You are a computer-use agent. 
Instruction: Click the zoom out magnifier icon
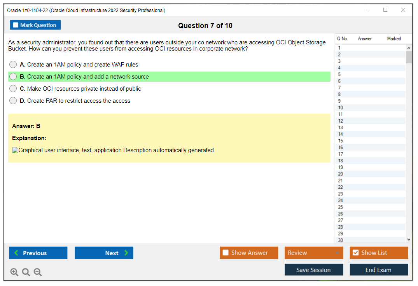pyautogui.click(x=38, y=272)
